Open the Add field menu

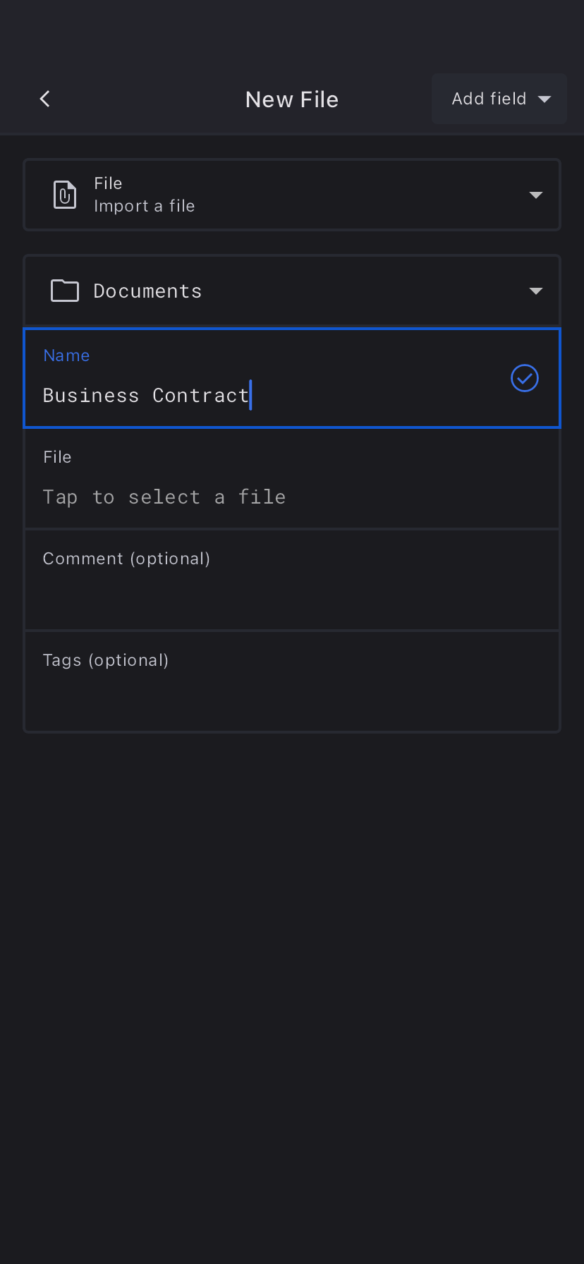tap(489, 99)
